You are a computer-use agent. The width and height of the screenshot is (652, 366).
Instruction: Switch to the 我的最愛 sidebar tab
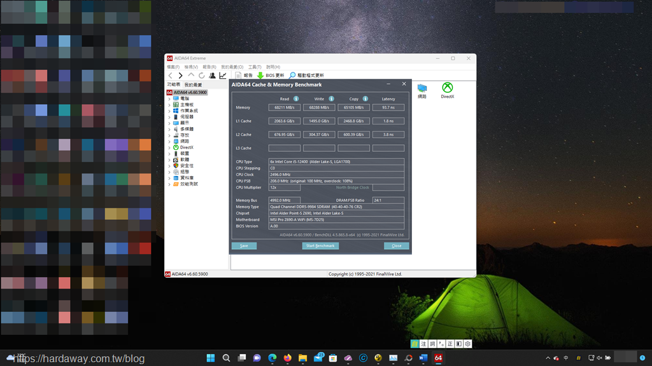(x=193, y=85)
